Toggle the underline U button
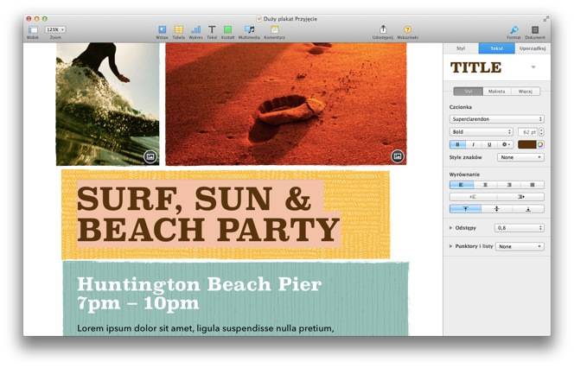 pos(489,144)
